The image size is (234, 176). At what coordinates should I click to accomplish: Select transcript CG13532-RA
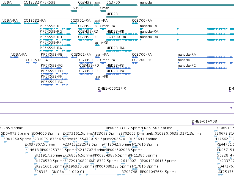tap(35, 21)
